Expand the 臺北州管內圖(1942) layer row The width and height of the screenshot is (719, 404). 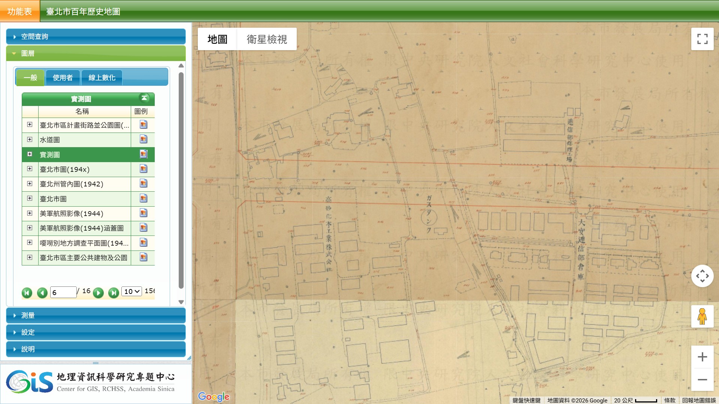(30, 183)
